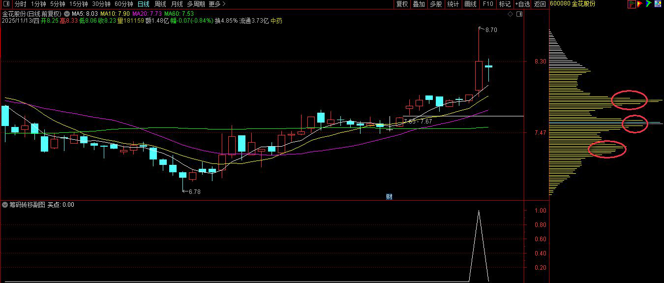Click the 7.47 price axis value
Viewport: 664px width, 283px height.
coord(540,132)
